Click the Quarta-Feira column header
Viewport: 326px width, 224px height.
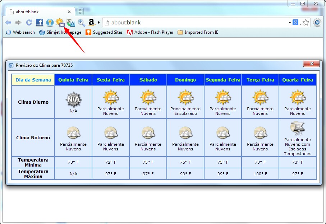pos(298,80)
